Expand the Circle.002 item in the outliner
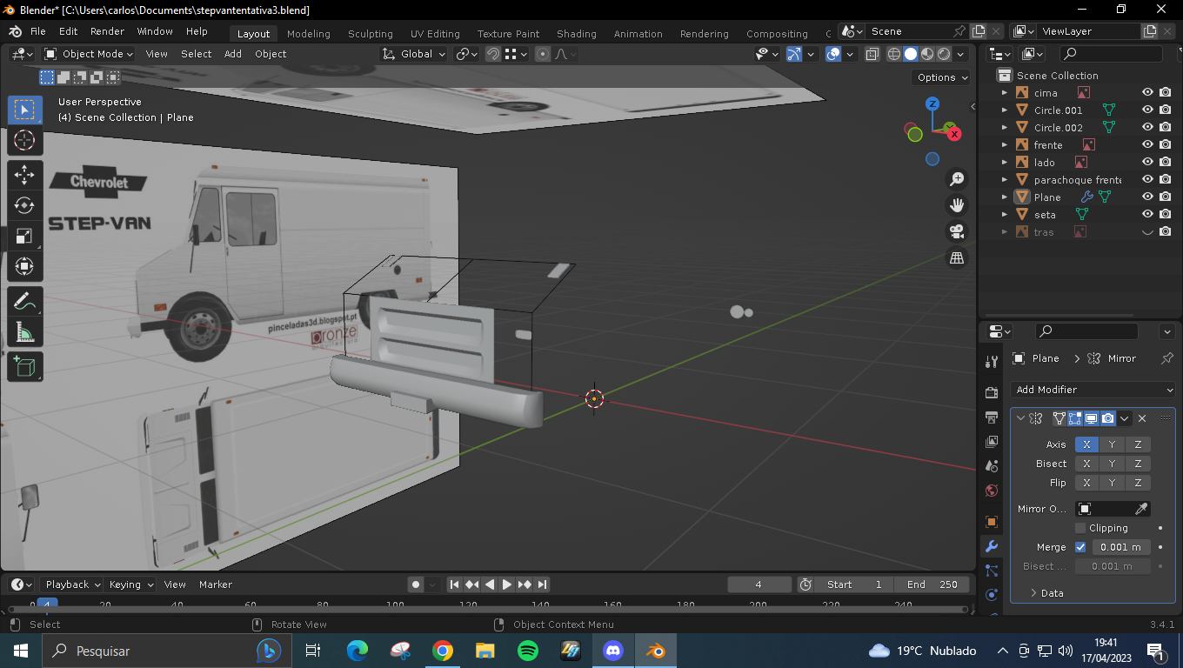The height and width of the screenshot is (668, 1183). (1005, 128)
